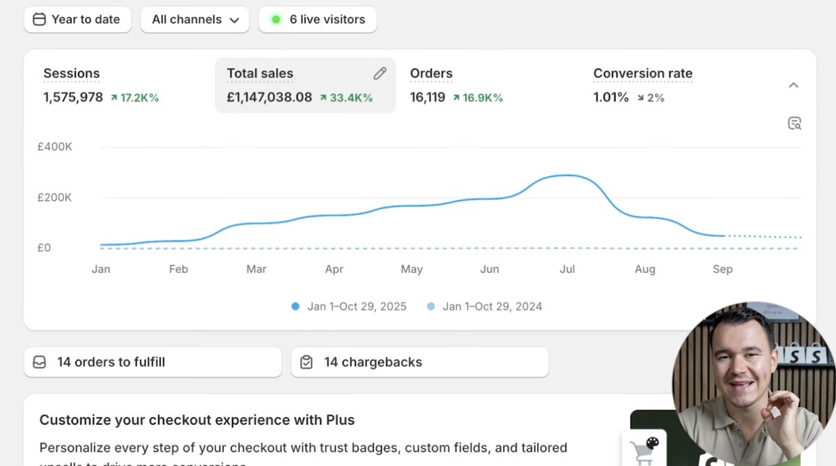This screenshot has height=466, width=836.
Task: Click the £200K axis label
Action: [x=54, y=198]
